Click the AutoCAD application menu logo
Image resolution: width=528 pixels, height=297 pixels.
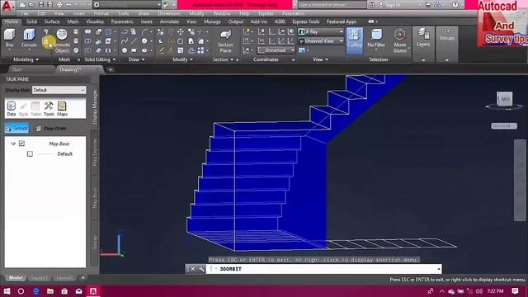[x=7, y=7]
